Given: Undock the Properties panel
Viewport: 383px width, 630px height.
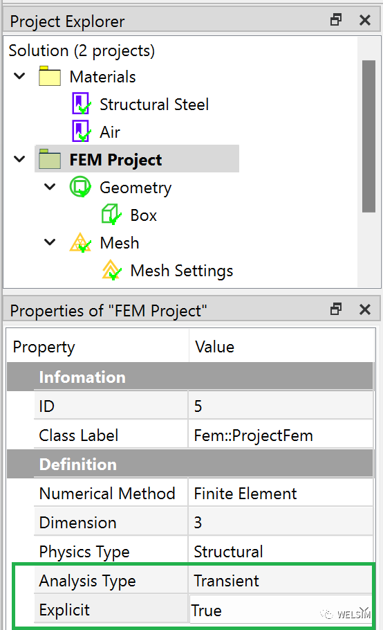Looking at the screenshot, I should (336, 309).
